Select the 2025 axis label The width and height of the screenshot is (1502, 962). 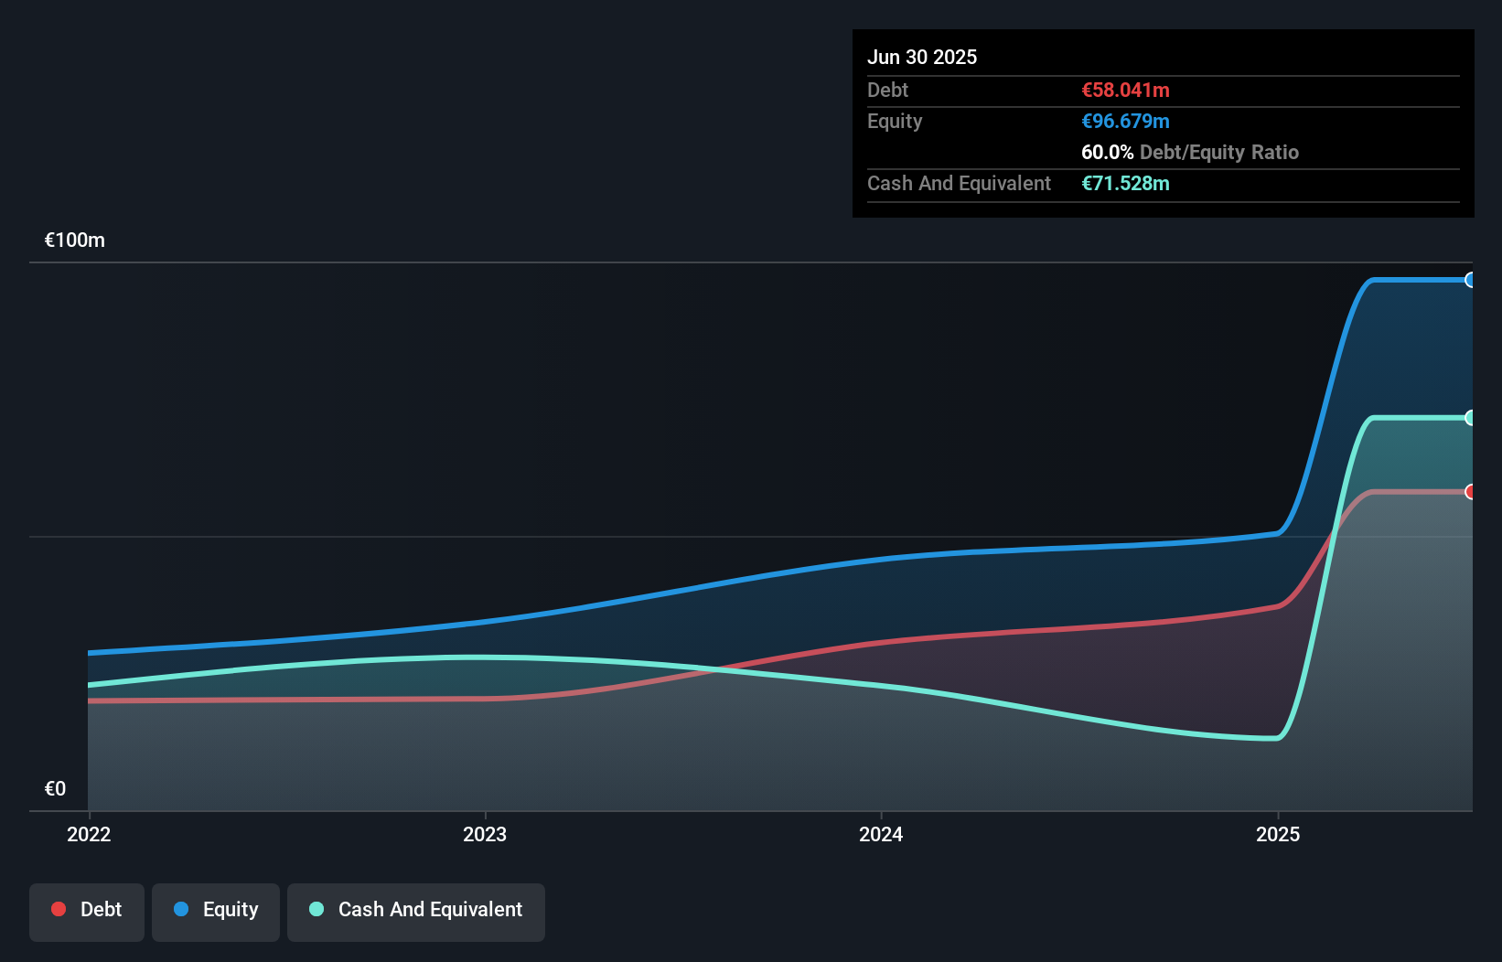[x=1279, y=834]
